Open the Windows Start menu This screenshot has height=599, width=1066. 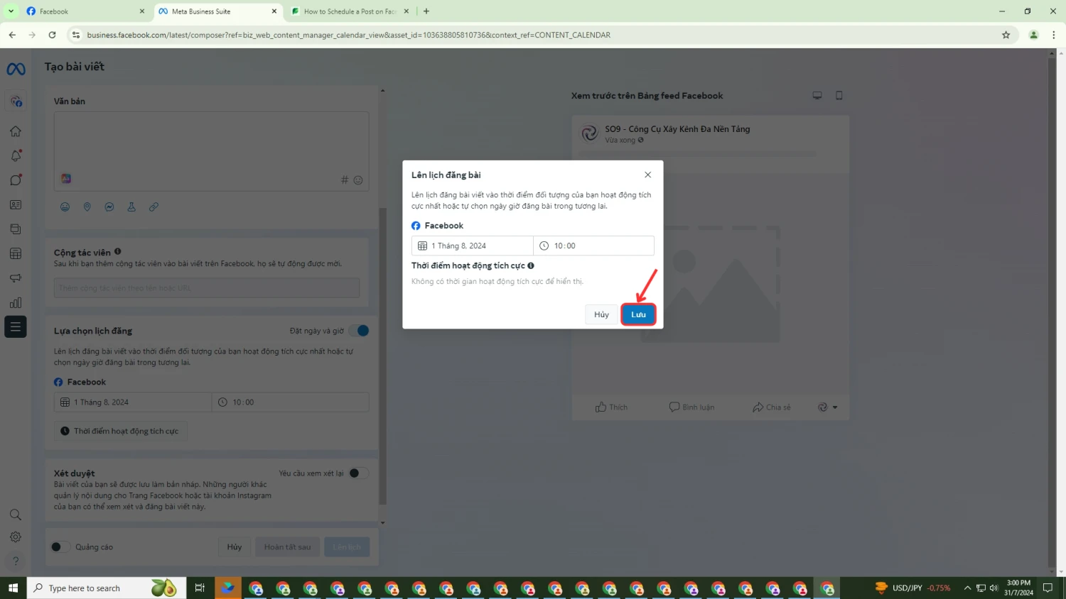[13, 588]
